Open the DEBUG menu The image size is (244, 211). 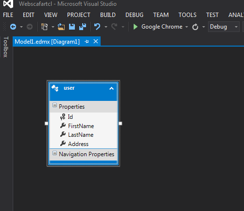134,15
